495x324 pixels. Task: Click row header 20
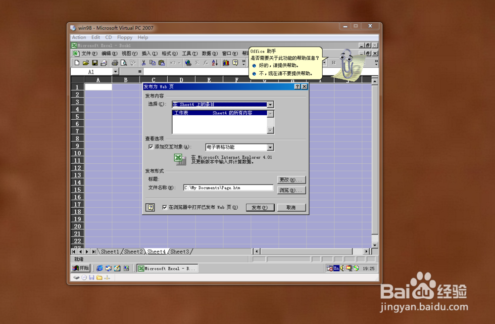78,226
